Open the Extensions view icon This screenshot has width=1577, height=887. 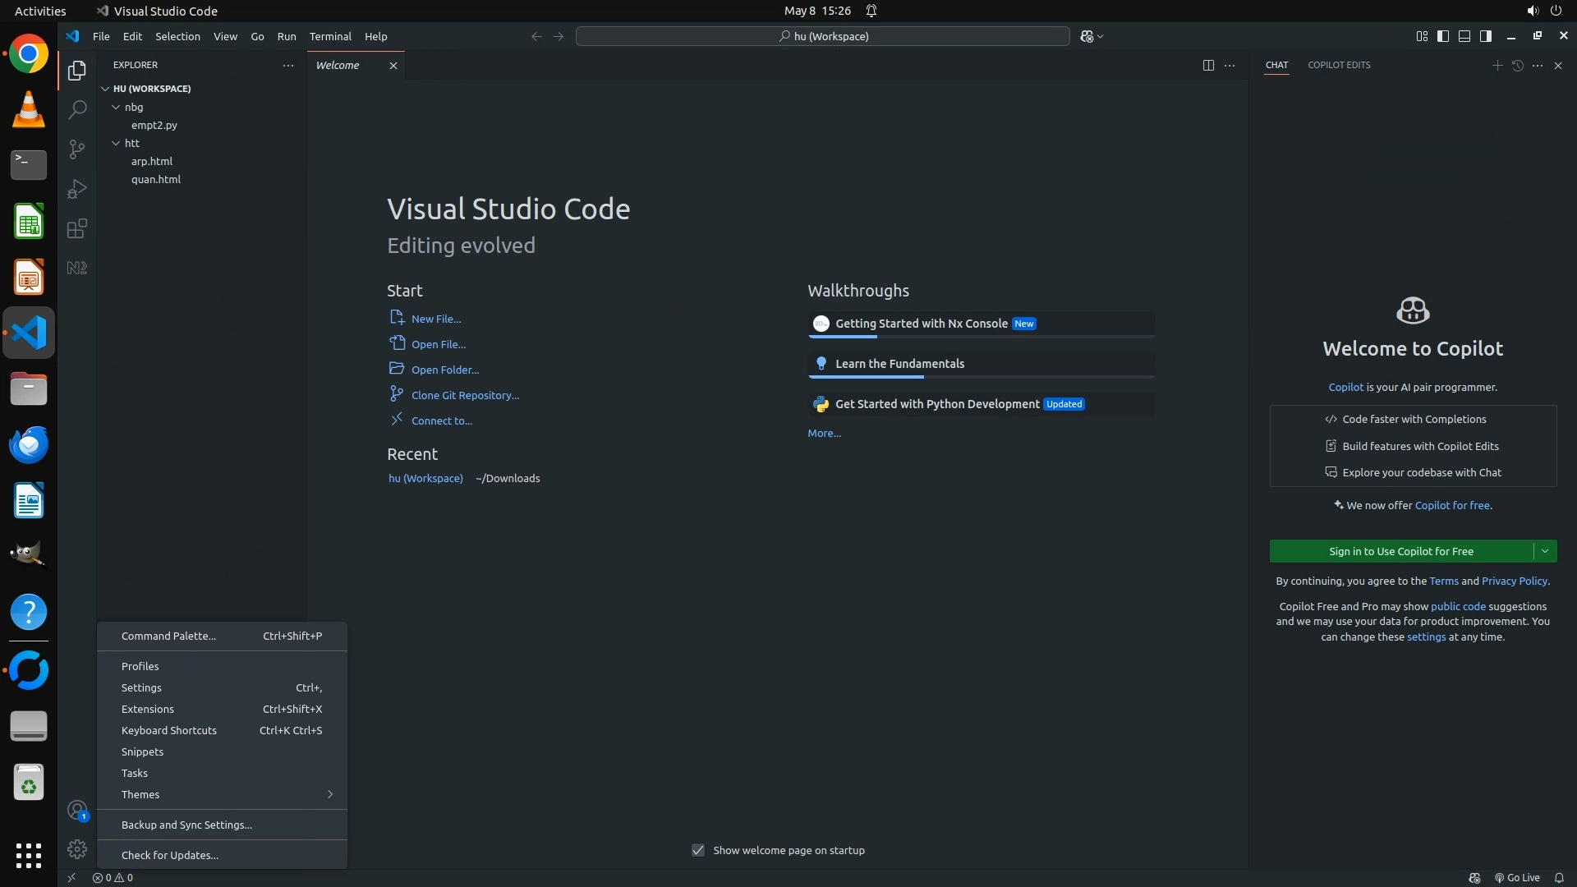click(77, 228)
